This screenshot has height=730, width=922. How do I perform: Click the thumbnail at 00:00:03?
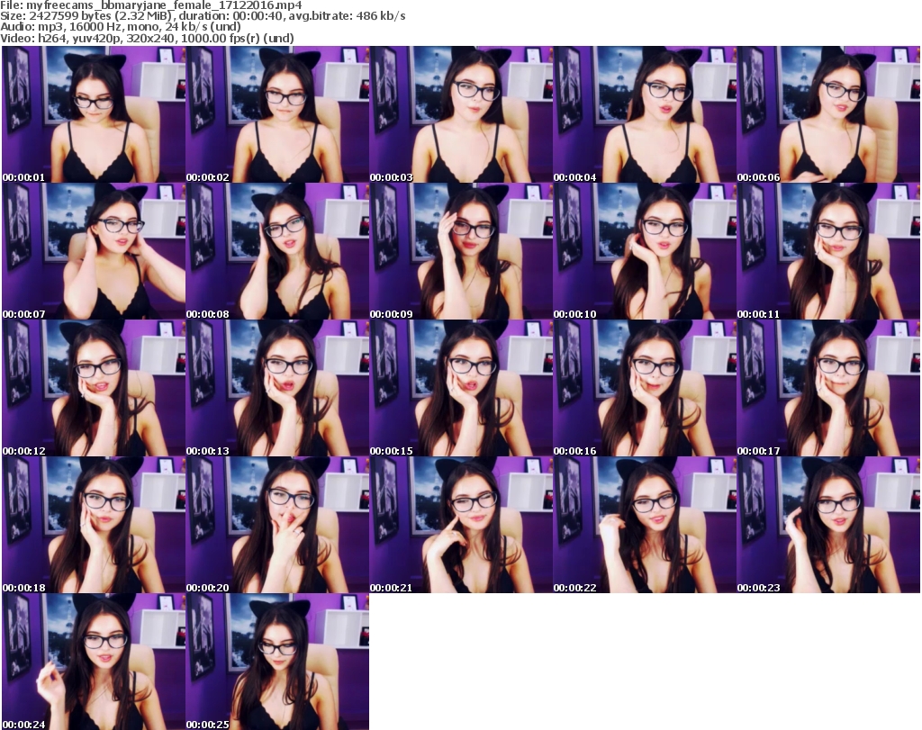click(461, 115)
